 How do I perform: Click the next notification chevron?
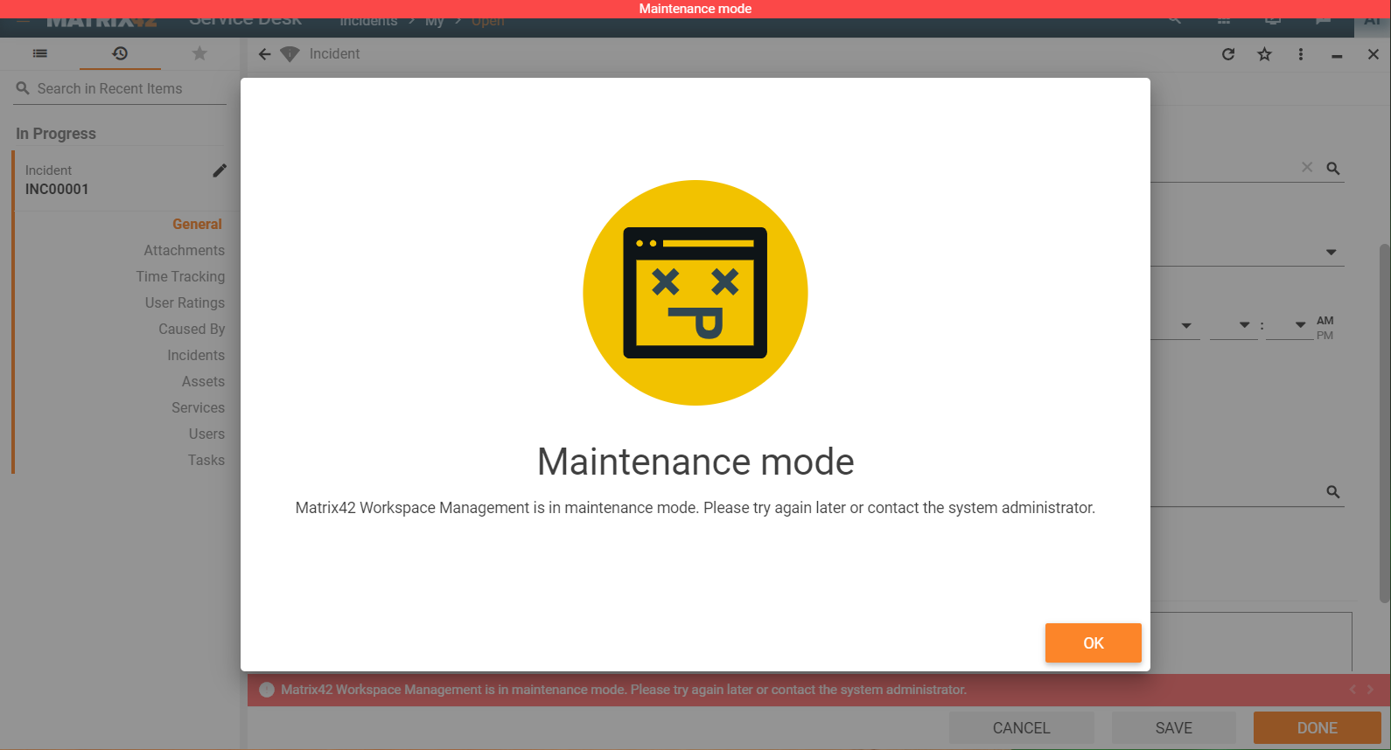1370,690
